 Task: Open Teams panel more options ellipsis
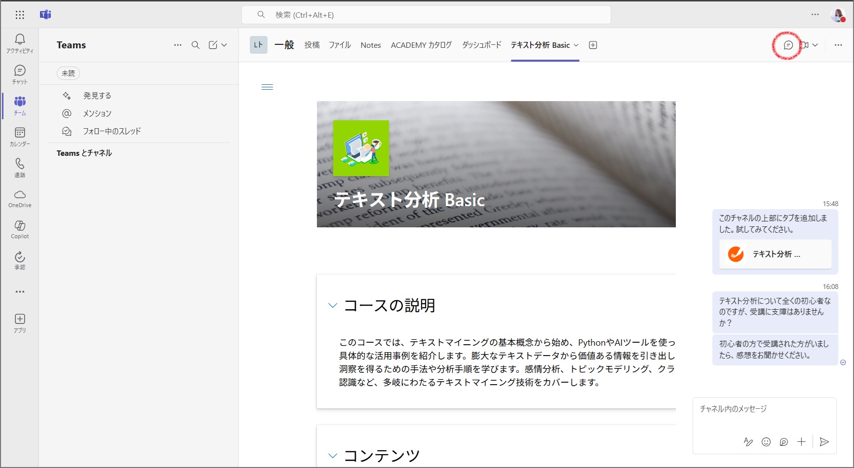[x=178, y=45]
